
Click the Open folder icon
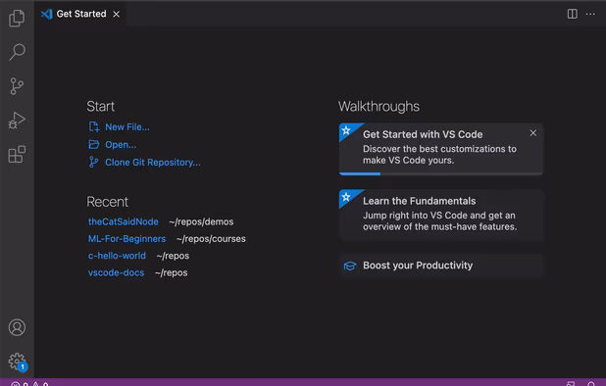(x=94, y=144)
